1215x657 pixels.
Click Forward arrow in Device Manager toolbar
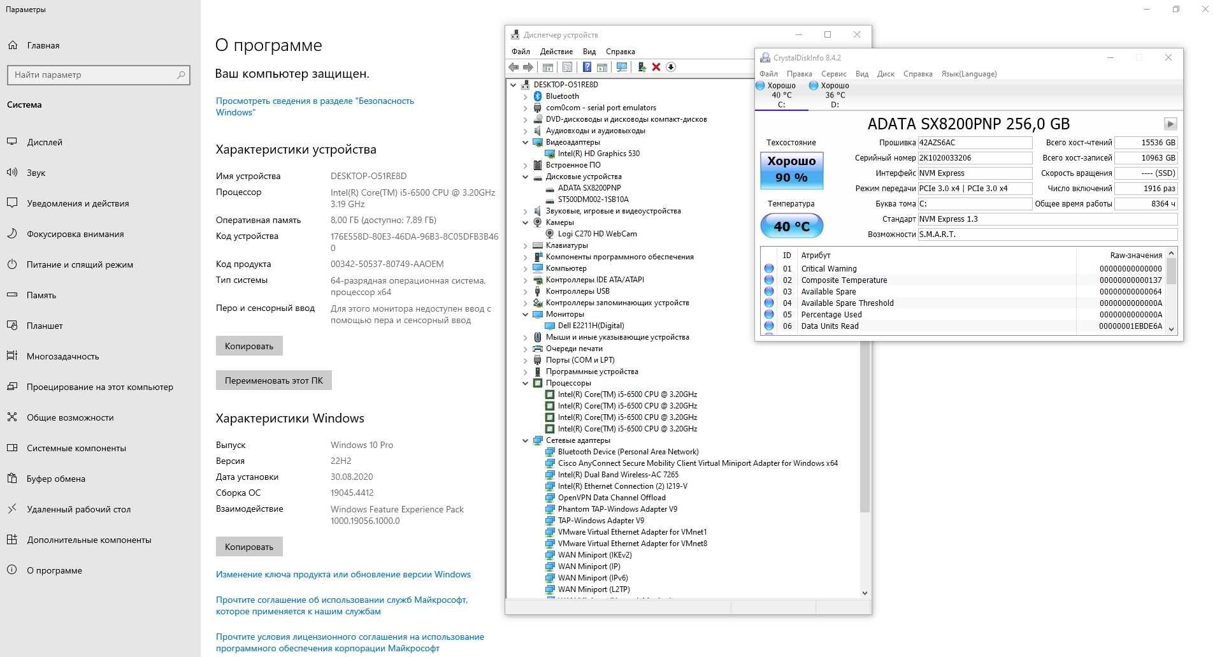pos(528,67)
